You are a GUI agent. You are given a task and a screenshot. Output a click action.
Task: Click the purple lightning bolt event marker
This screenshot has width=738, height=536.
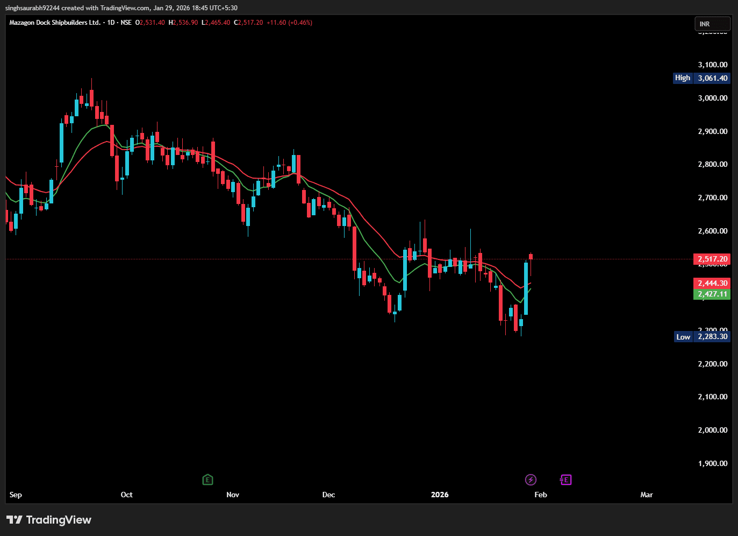tap(531, 479)
